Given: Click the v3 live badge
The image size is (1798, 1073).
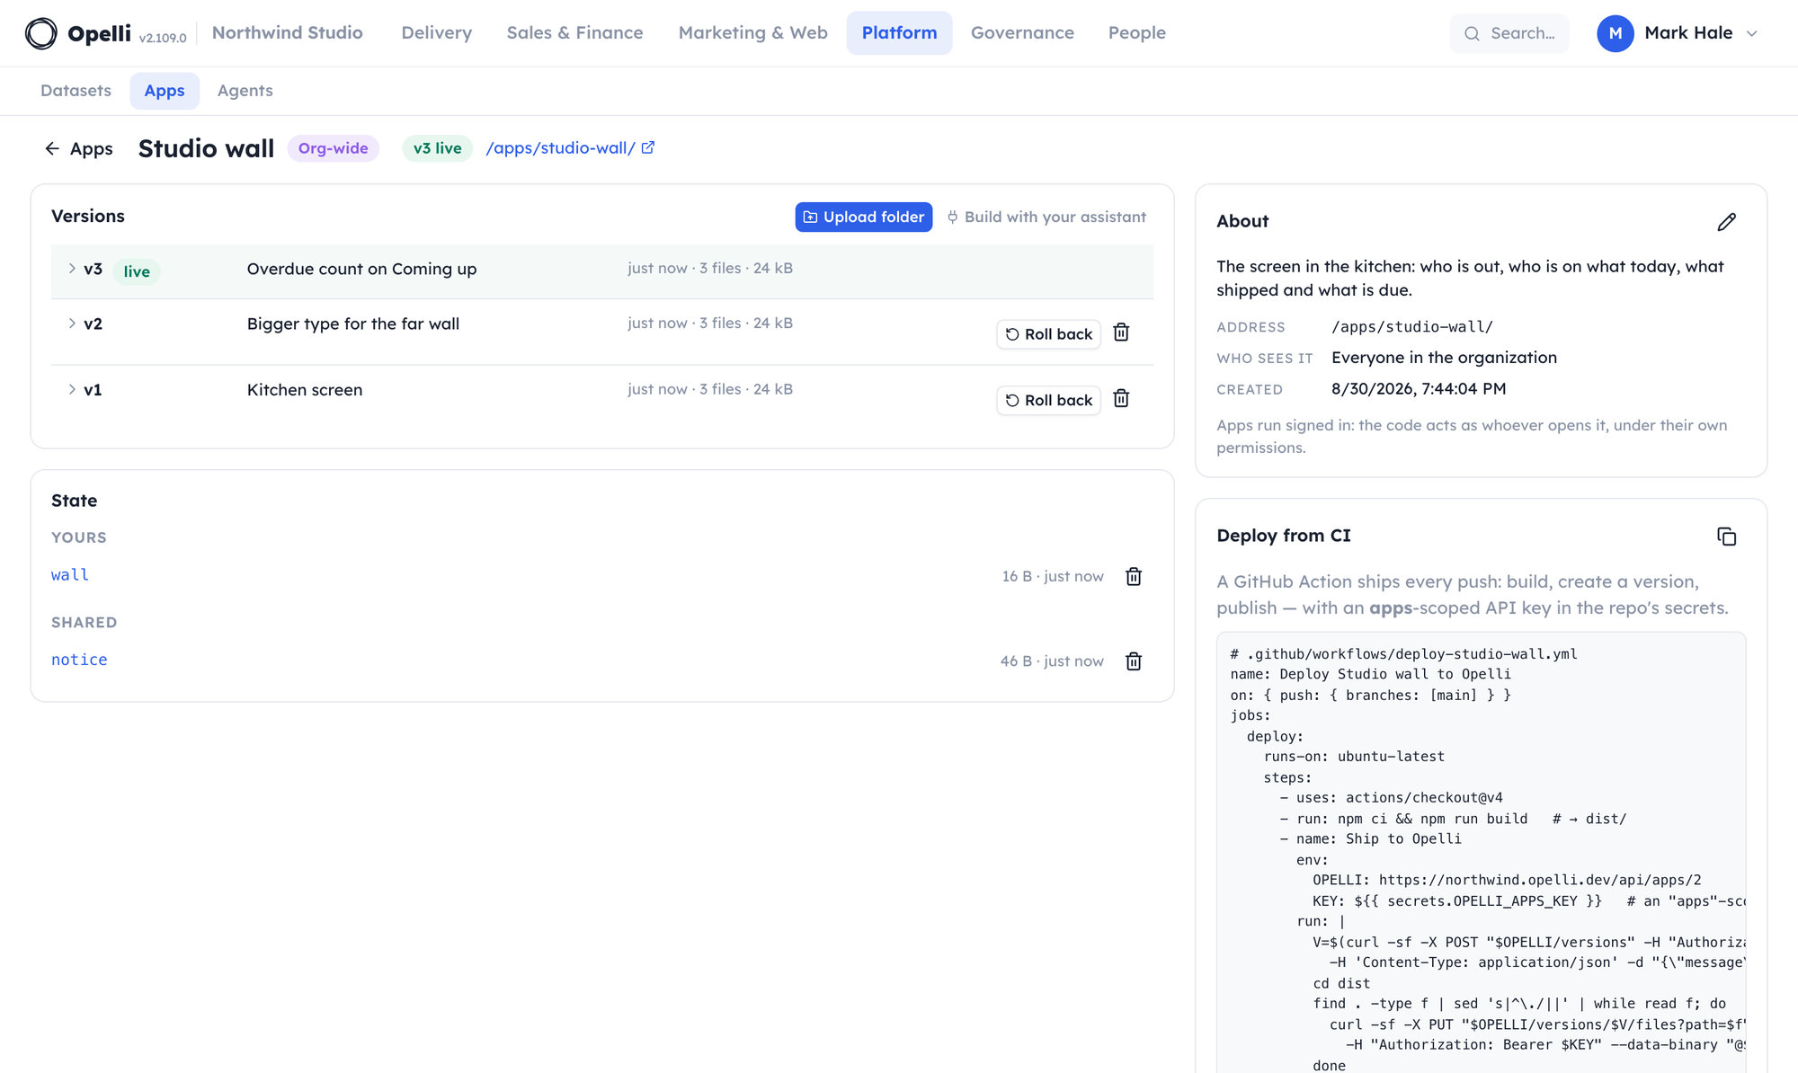Looking at the screenshot, I should [437, 148].
